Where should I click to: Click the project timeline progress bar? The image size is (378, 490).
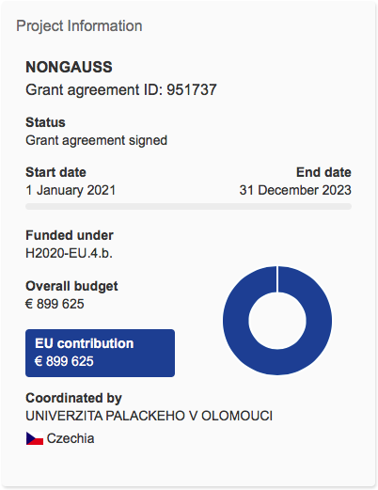pos(188,206)
